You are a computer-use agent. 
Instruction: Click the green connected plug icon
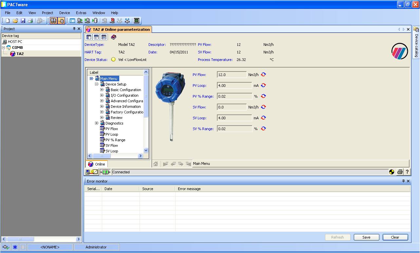[x=105, y=172]
